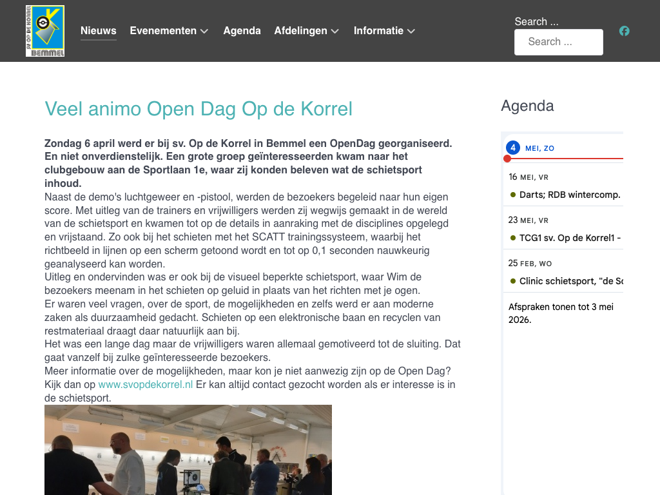This screenshot has width=660, height=495.
Task: Click the Open Dag shooting range photo
Action: point(188,450)
